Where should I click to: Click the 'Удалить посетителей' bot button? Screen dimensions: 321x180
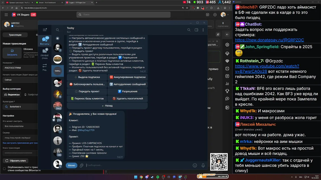click(x=128, y=98)
